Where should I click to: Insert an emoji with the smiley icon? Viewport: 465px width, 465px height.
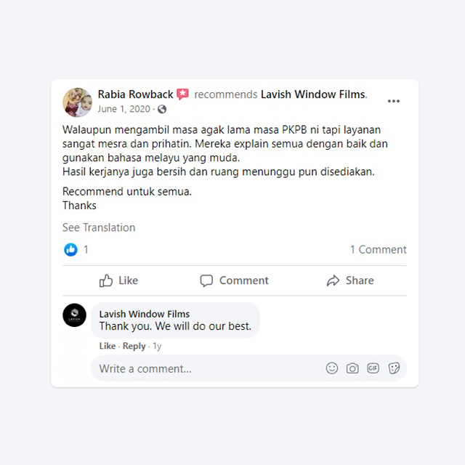[332, 368]
